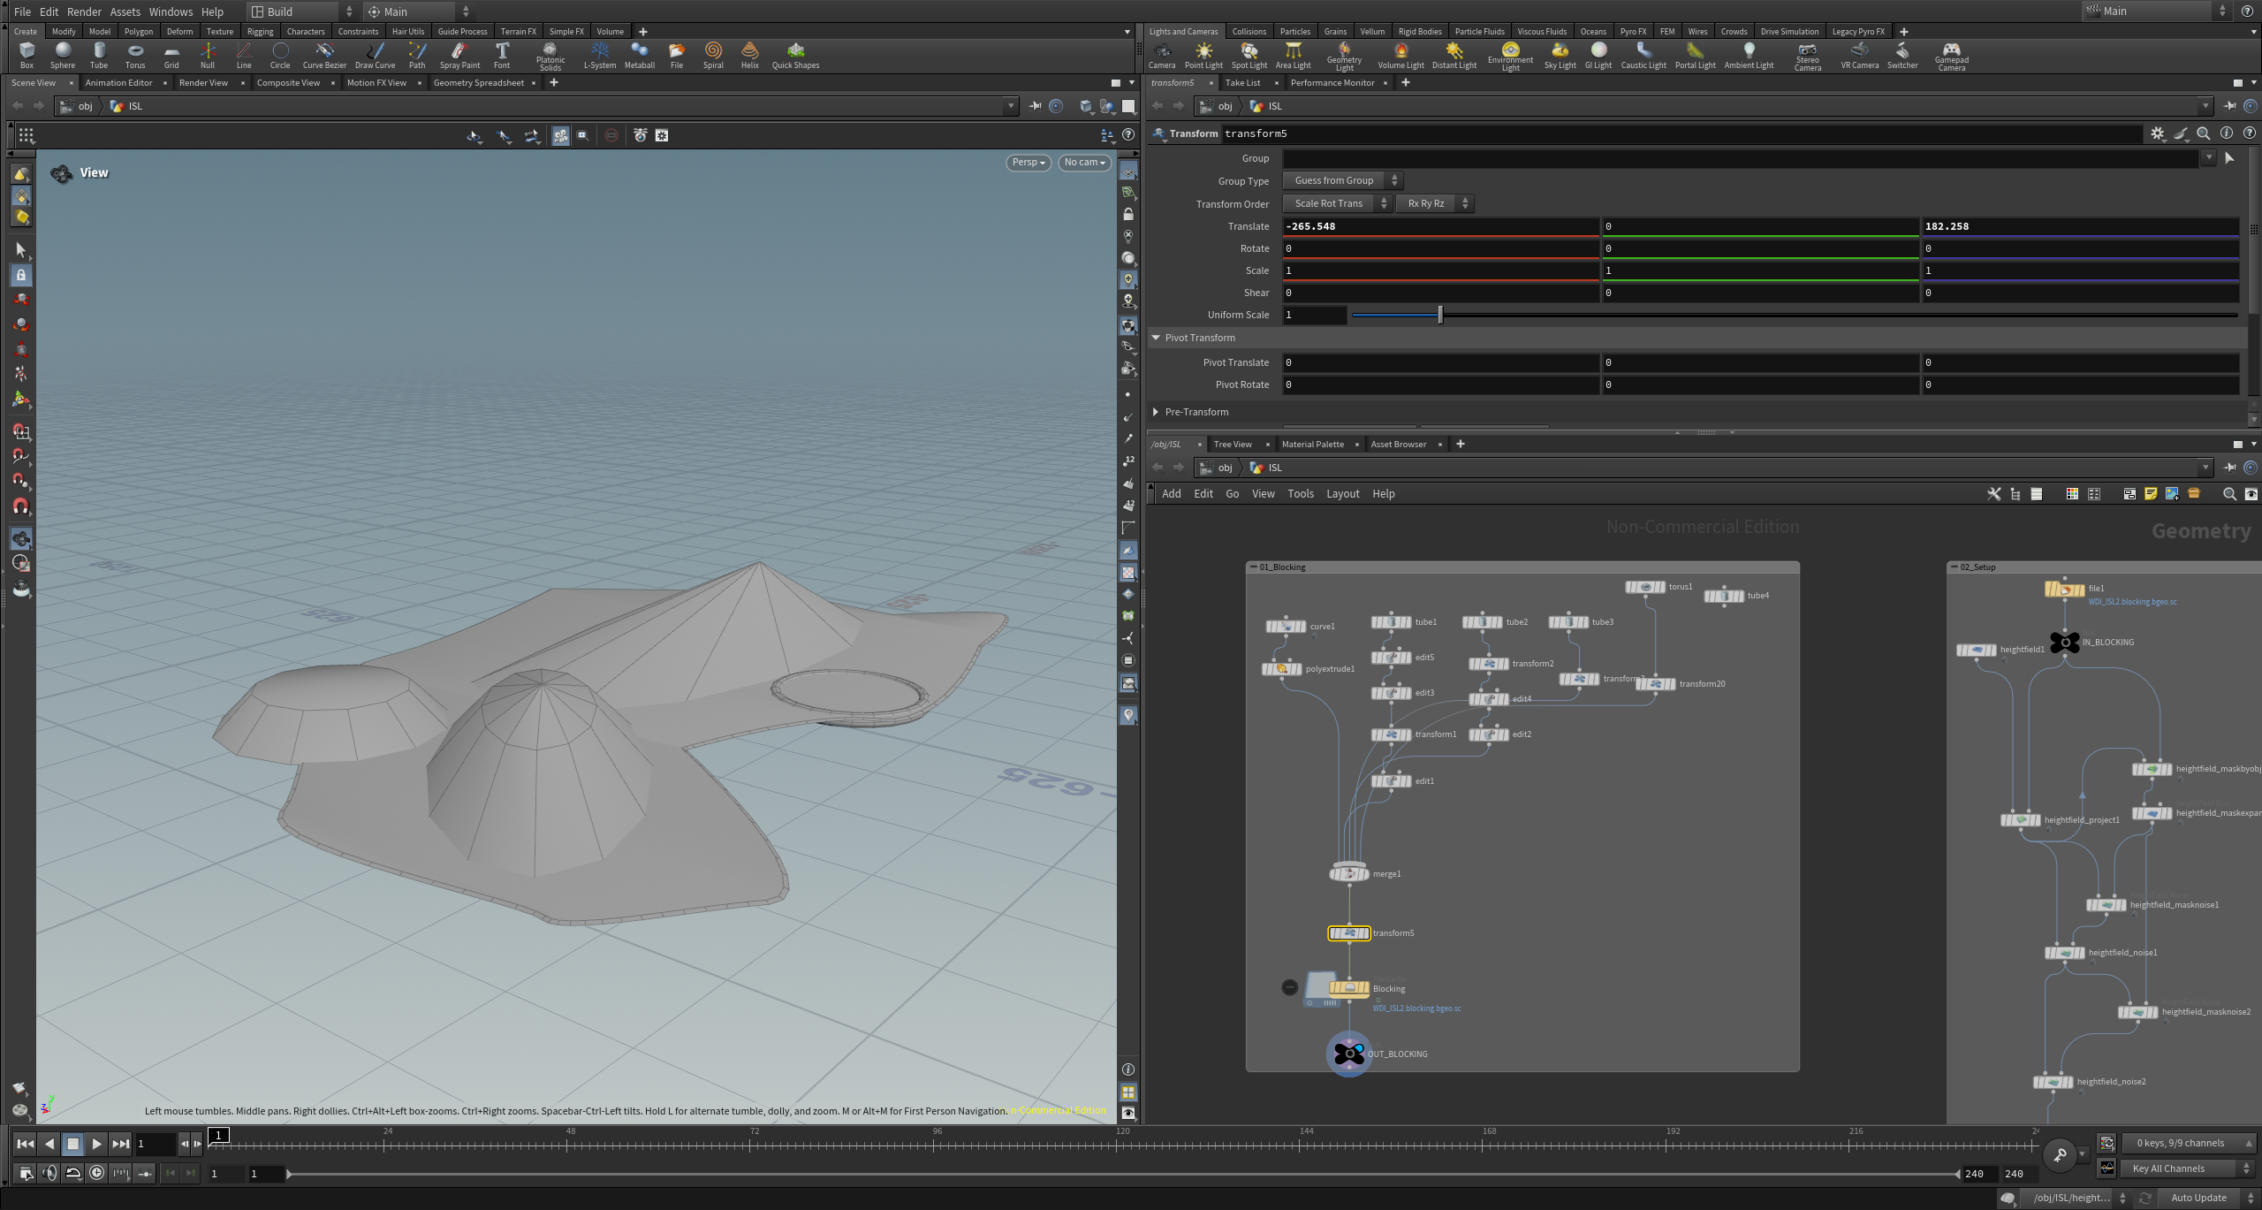The width and height of the screenshot is (2262, 1210).
Task: Add a Camera from Lights shelf
Action: (x=1162, y=55)
